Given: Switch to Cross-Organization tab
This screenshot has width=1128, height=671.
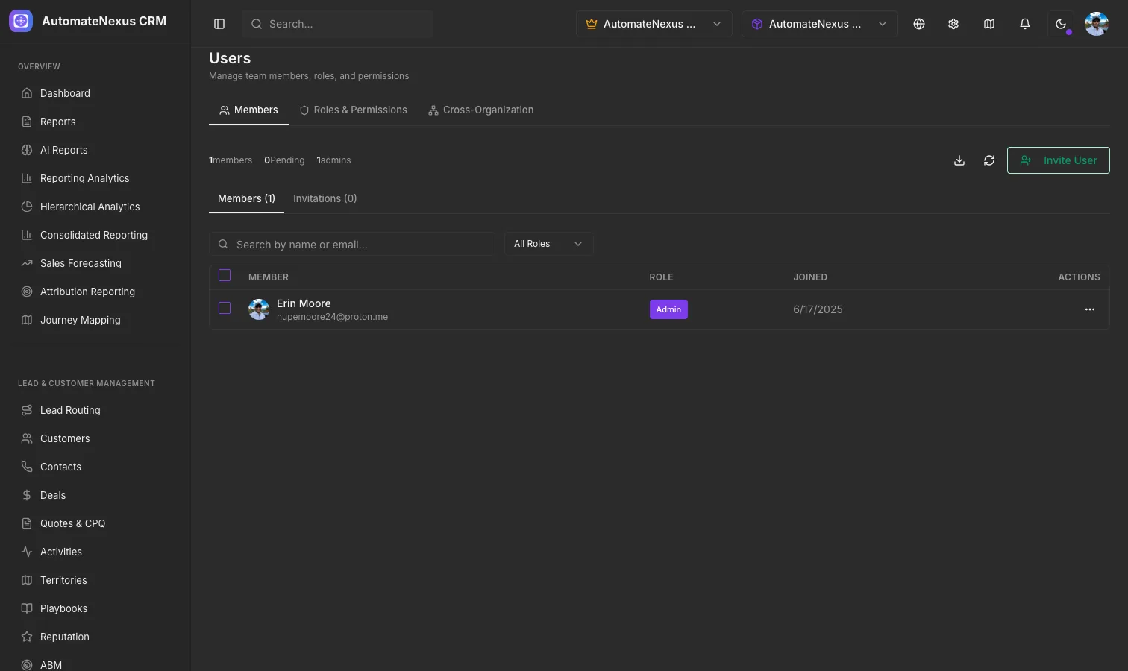Looking at the screenshot, I should click(481, 110).
